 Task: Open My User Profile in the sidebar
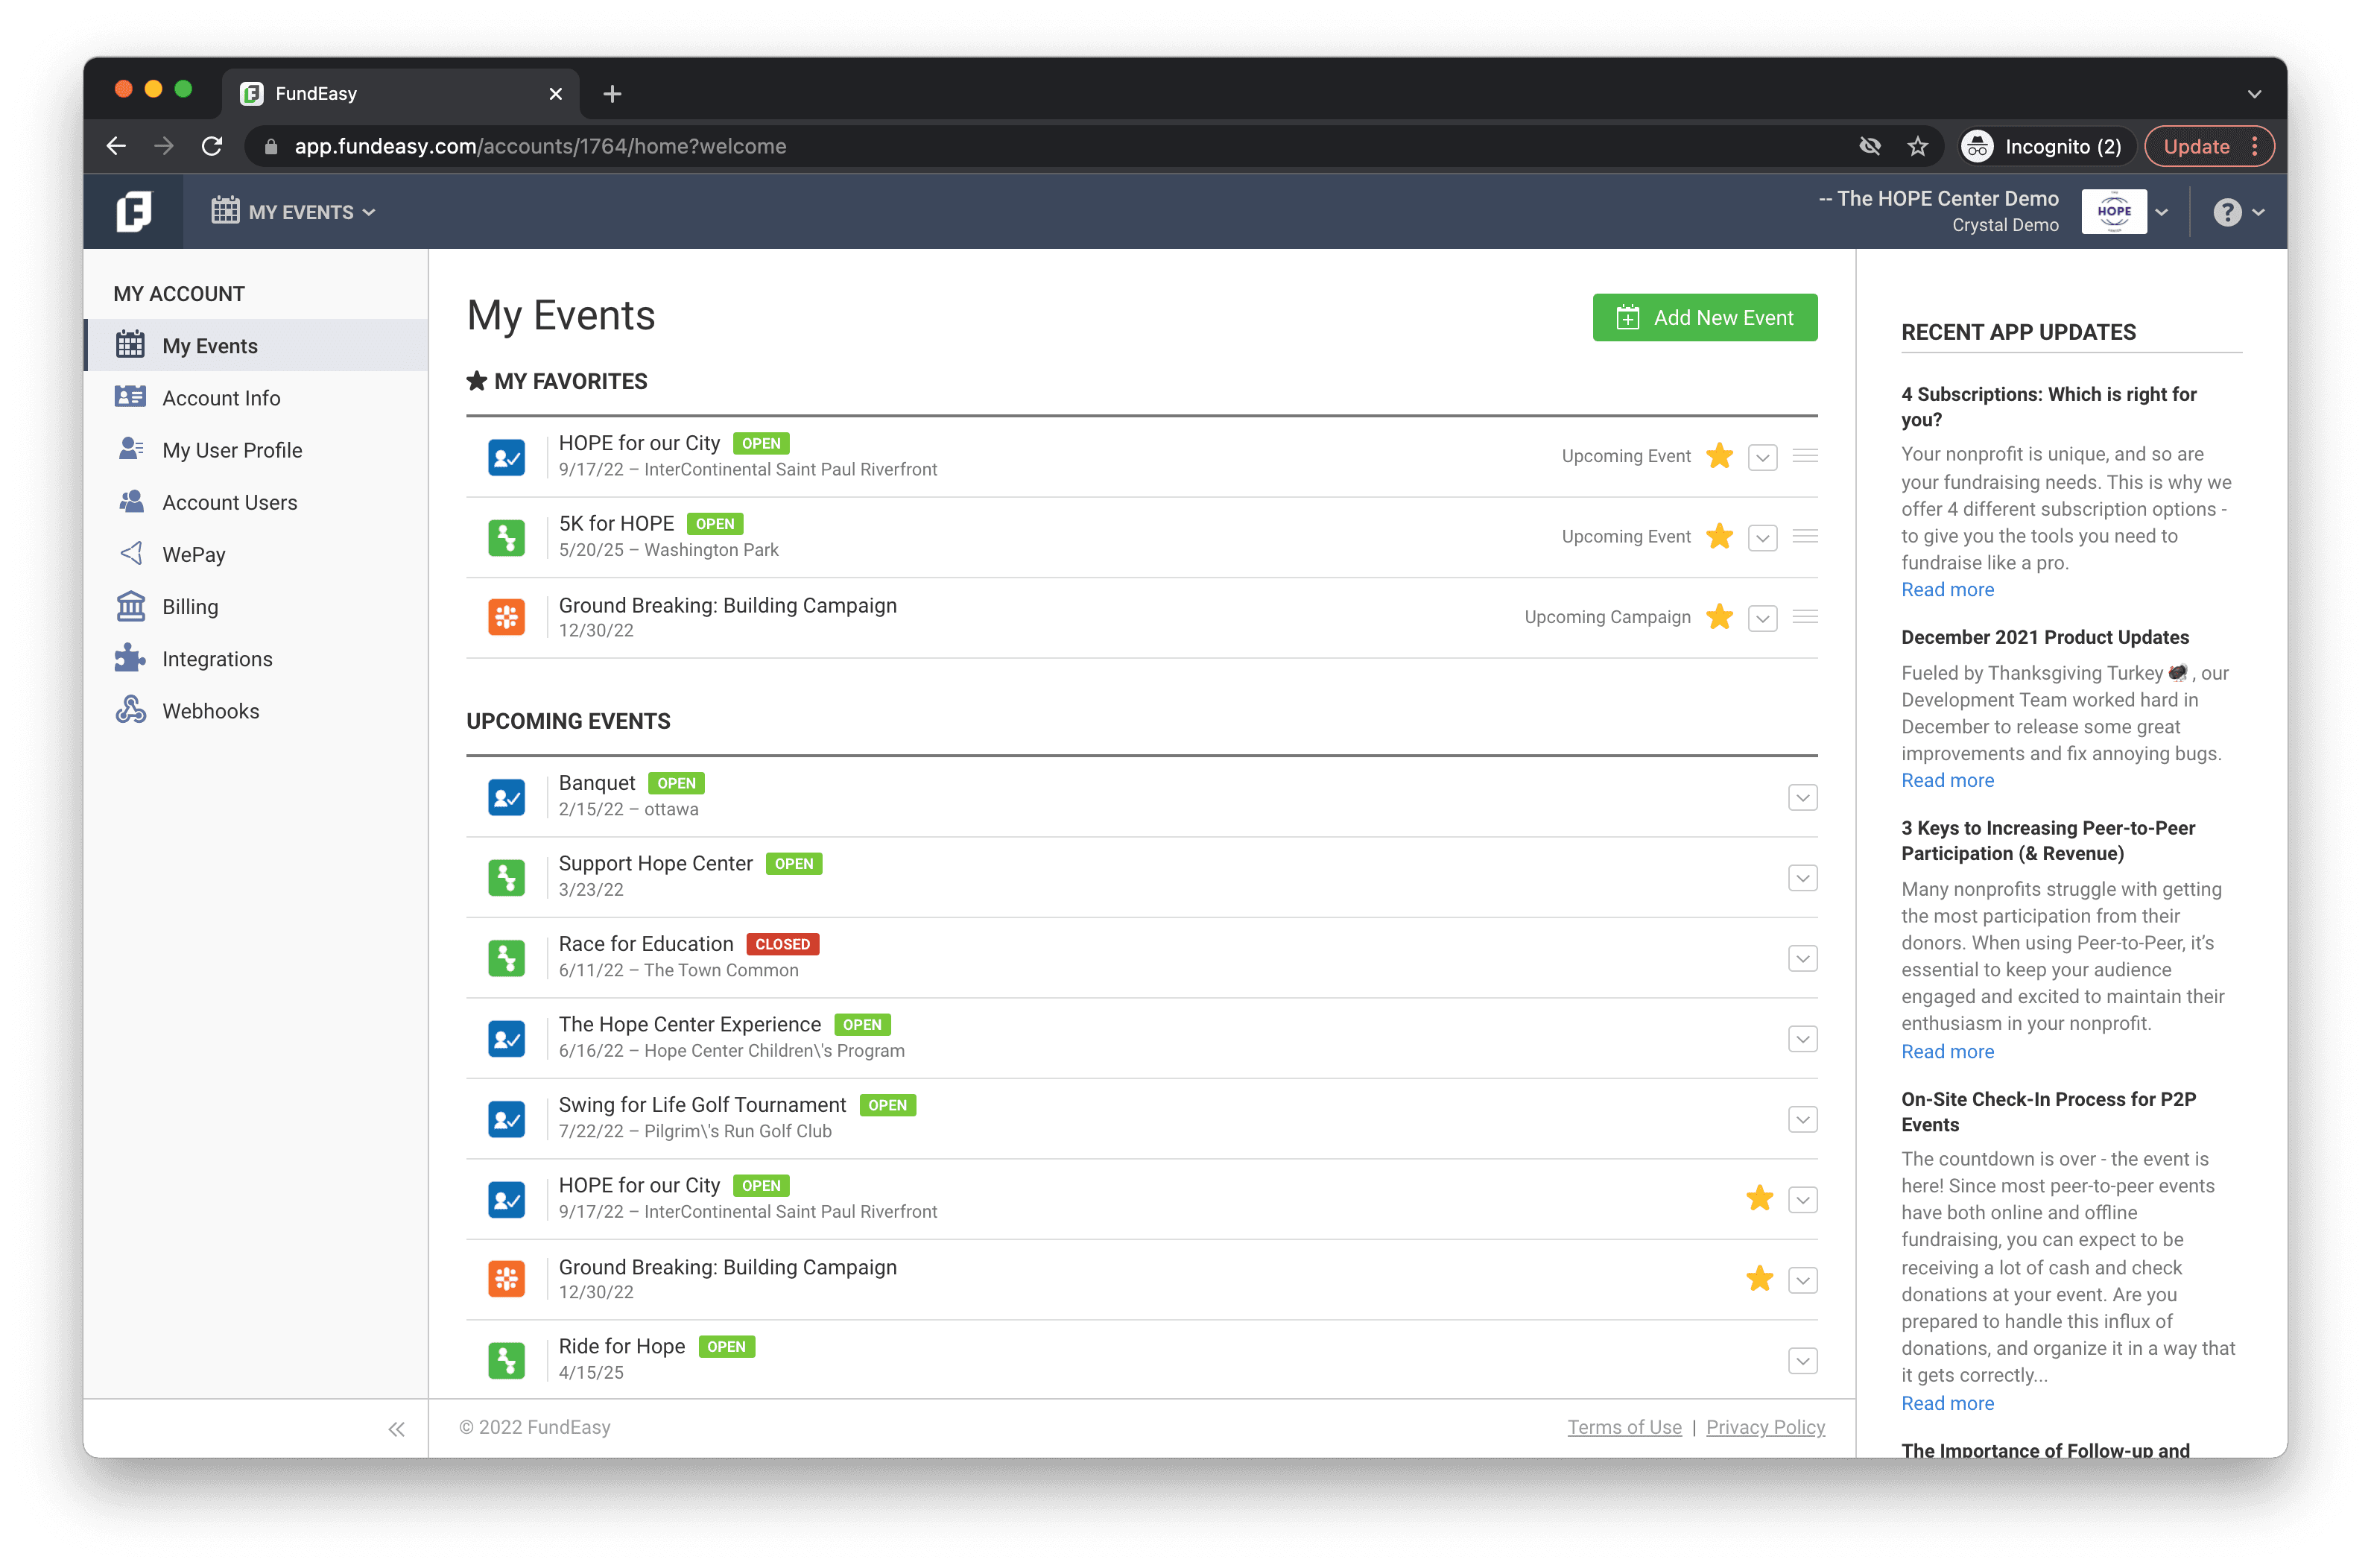coord(232,450)
